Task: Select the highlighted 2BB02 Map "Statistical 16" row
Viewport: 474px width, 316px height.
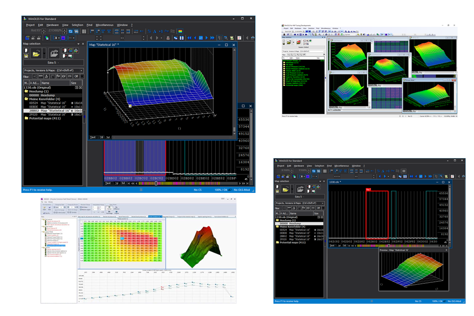Action: point(53,110)
